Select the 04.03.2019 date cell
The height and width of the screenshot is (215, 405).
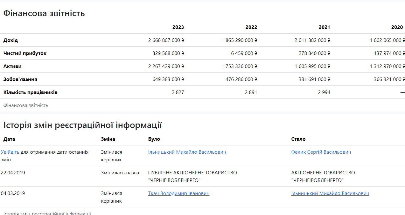pos(13,193)
